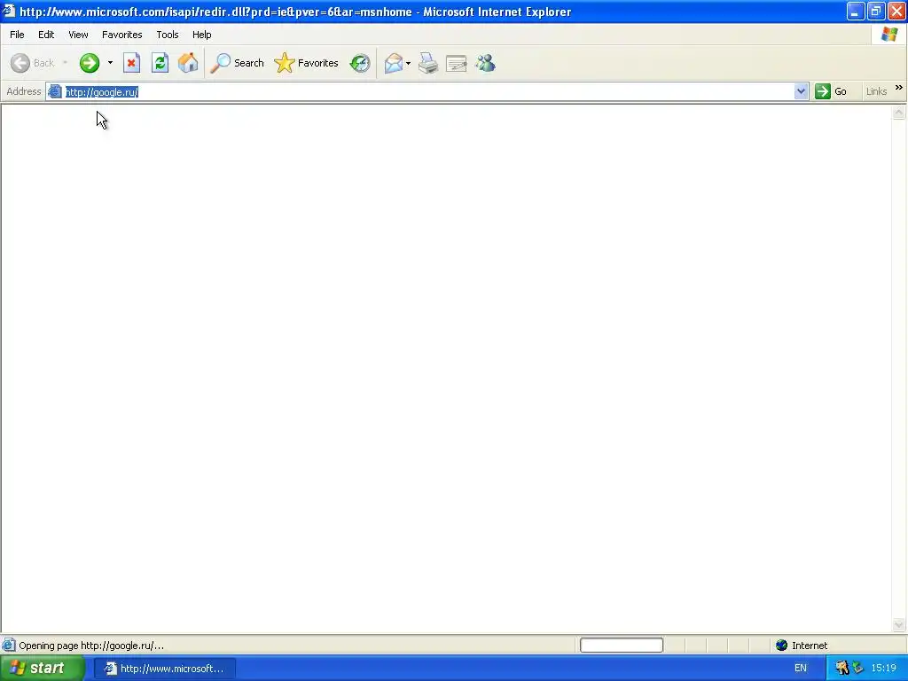Image resolution: width=908 pixels, height=681 pixels.
Task: Minimize the Internet Explorer window
Action: pos(856,11)
